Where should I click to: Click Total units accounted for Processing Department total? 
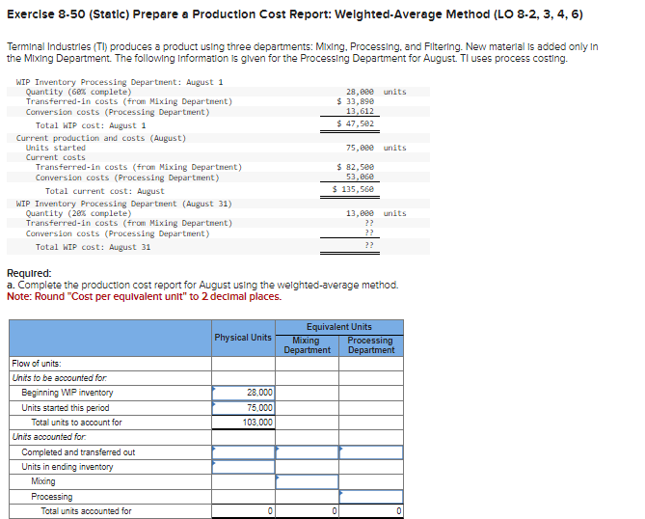[x=371, y=511]
